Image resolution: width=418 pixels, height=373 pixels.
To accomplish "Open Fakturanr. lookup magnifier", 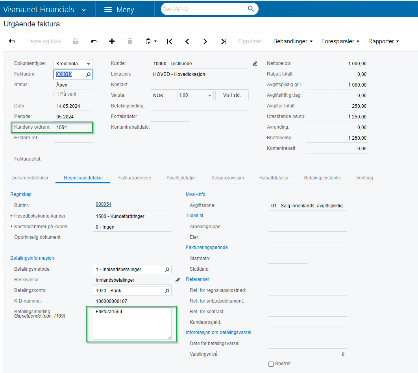I will click(x=88, y=74).
